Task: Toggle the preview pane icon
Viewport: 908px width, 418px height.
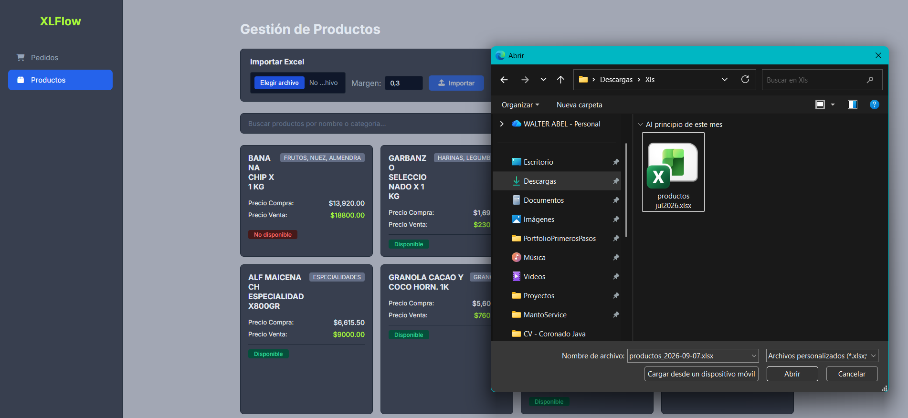Action: pyautogui.click(x=852, y=104)
